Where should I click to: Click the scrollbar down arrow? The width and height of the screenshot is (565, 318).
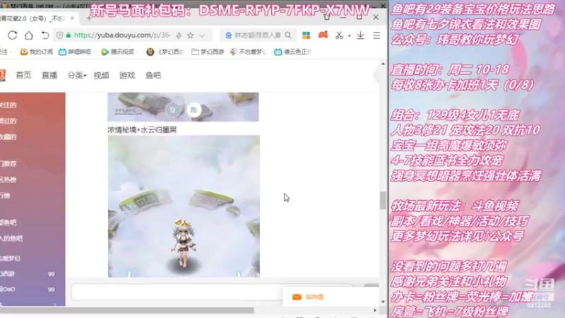tap(383, 302)
